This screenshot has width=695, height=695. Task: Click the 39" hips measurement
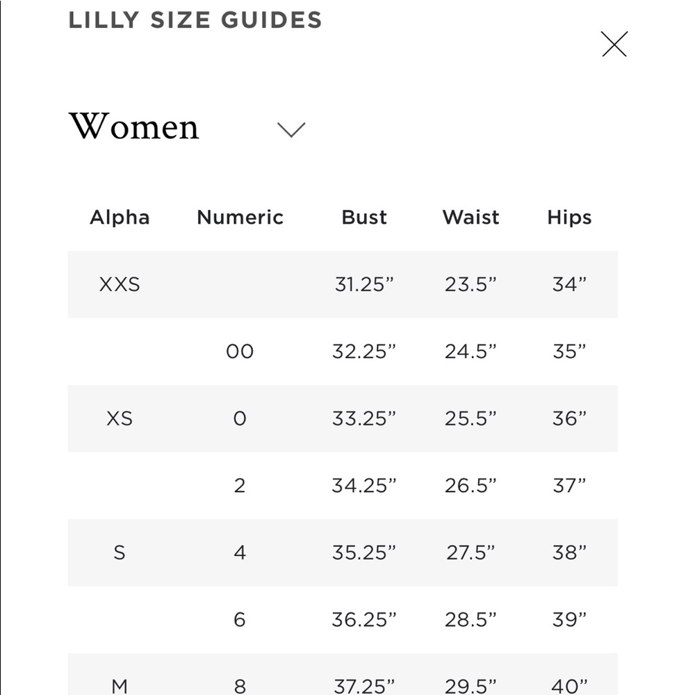tap(570, 620)
